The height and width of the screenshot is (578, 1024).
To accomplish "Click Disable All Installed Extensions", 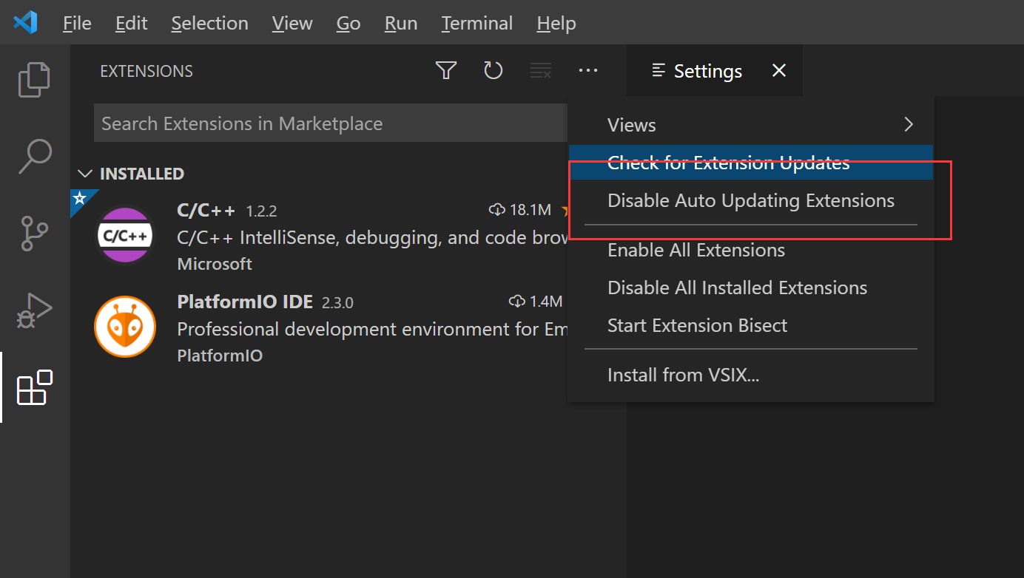I will coord(737,288).
